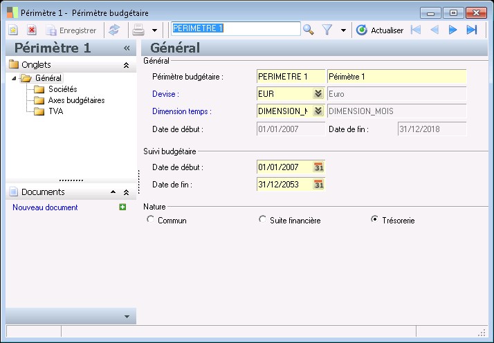Click the application icon in title bar

click(12, 12)
